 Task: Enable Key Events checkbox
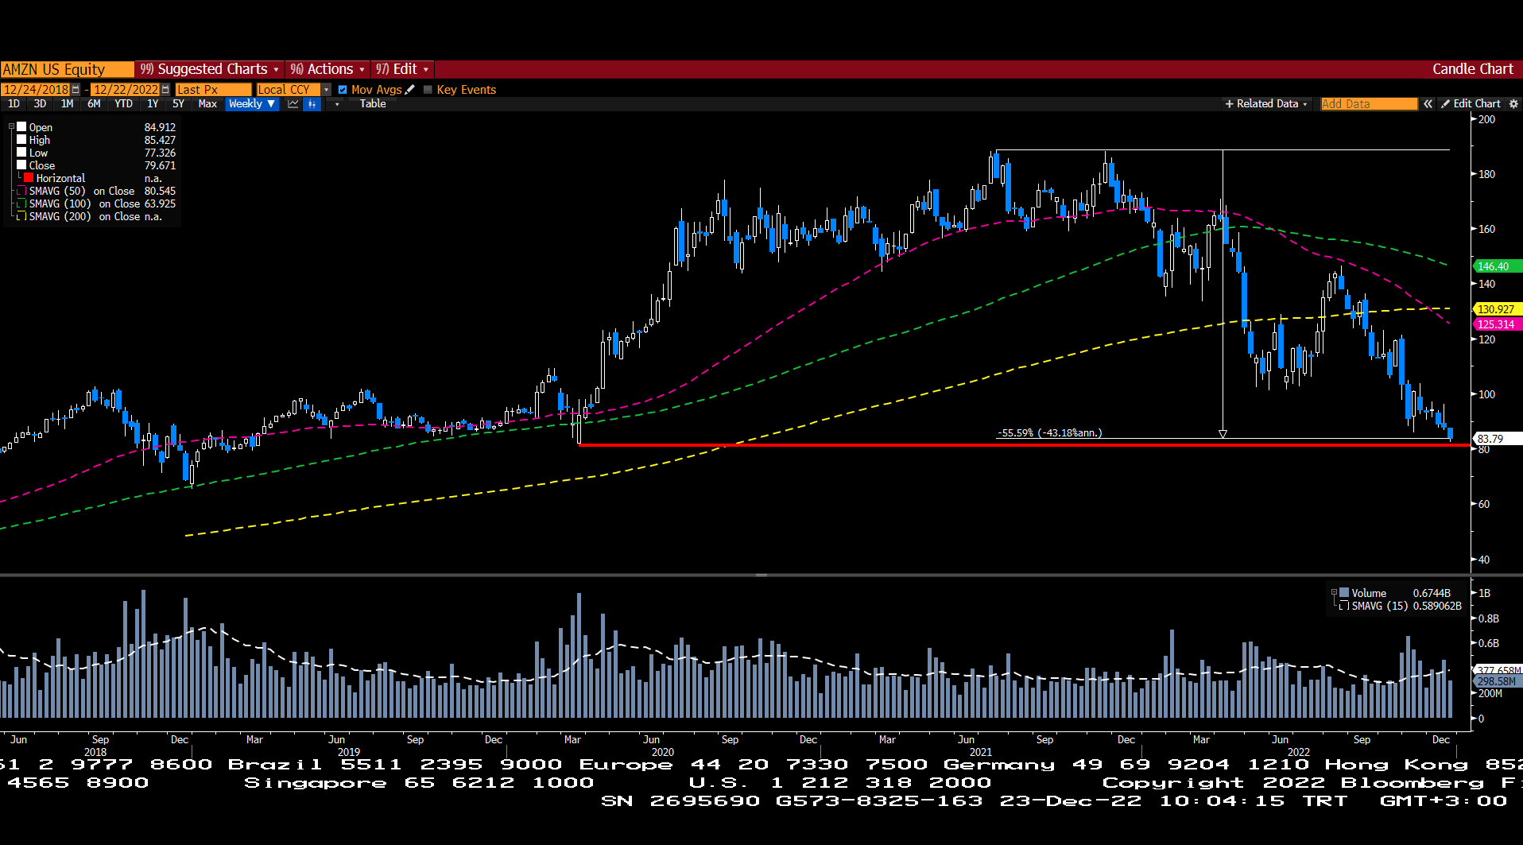pyautogui.click(x=428, y=90)
